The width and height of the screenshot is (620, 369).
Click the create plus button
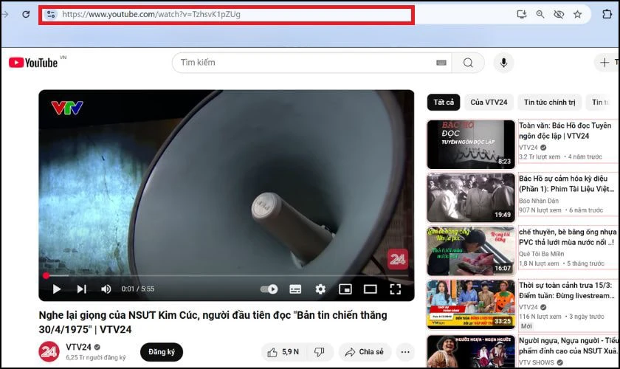coord(604,63)
